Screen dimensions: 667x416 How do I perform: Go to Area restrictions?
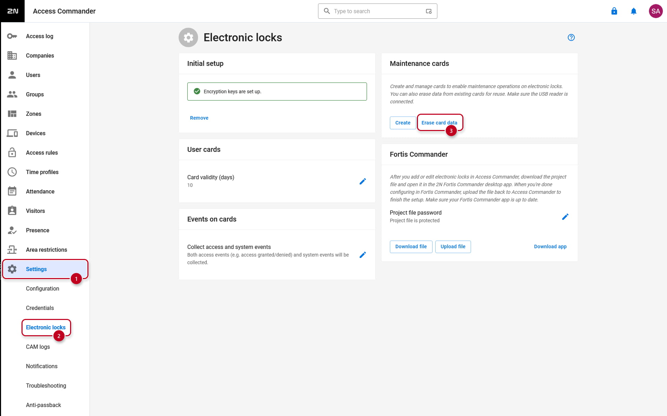coord(45,250)
